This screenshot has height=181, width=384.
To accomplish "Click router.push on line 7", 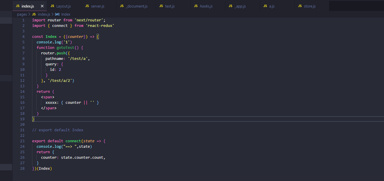I will pos(53,53).
